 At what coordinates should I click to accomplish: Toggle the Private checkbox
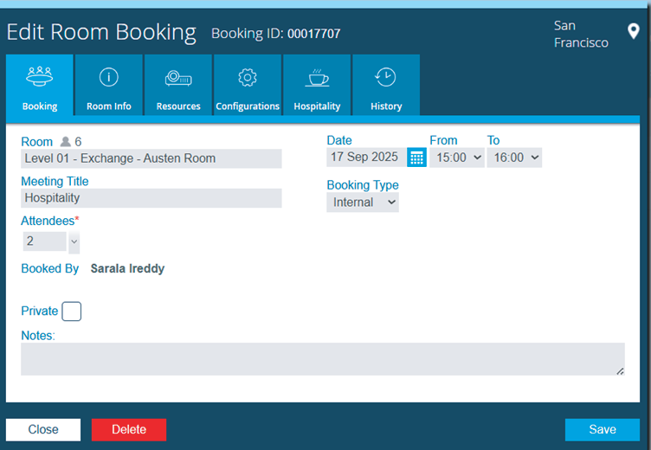click(72, 312)
